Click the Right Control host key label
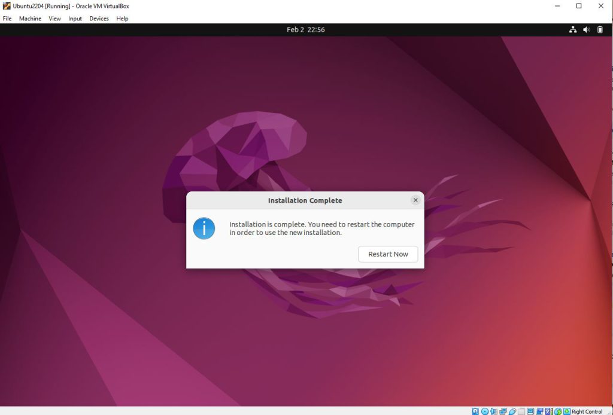 (x=587, y=411)
